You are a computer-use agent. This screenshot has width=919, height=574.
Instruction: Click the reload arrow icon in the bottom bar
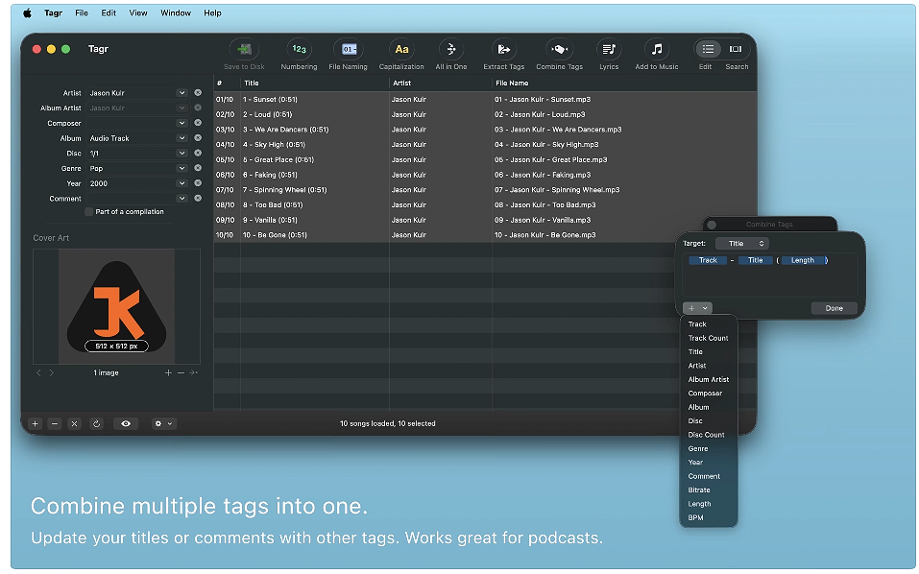click(97, 423)
